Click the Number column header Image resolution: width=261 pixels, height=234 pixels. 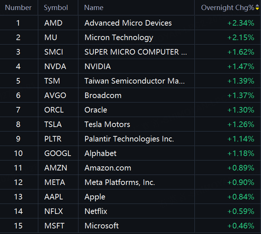18,7
